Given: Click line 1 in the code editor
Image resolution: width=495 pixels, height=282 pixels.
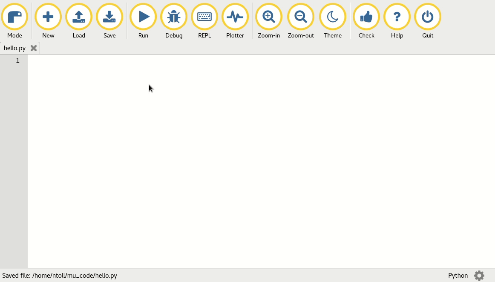Looking at the screenshot, I should [170, 60].
